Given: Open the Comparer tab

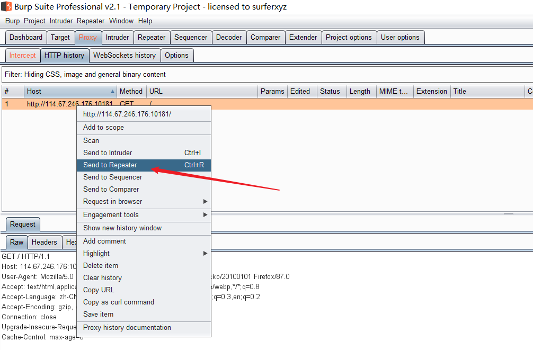Looking at the screenshot, I should [265, 38].
